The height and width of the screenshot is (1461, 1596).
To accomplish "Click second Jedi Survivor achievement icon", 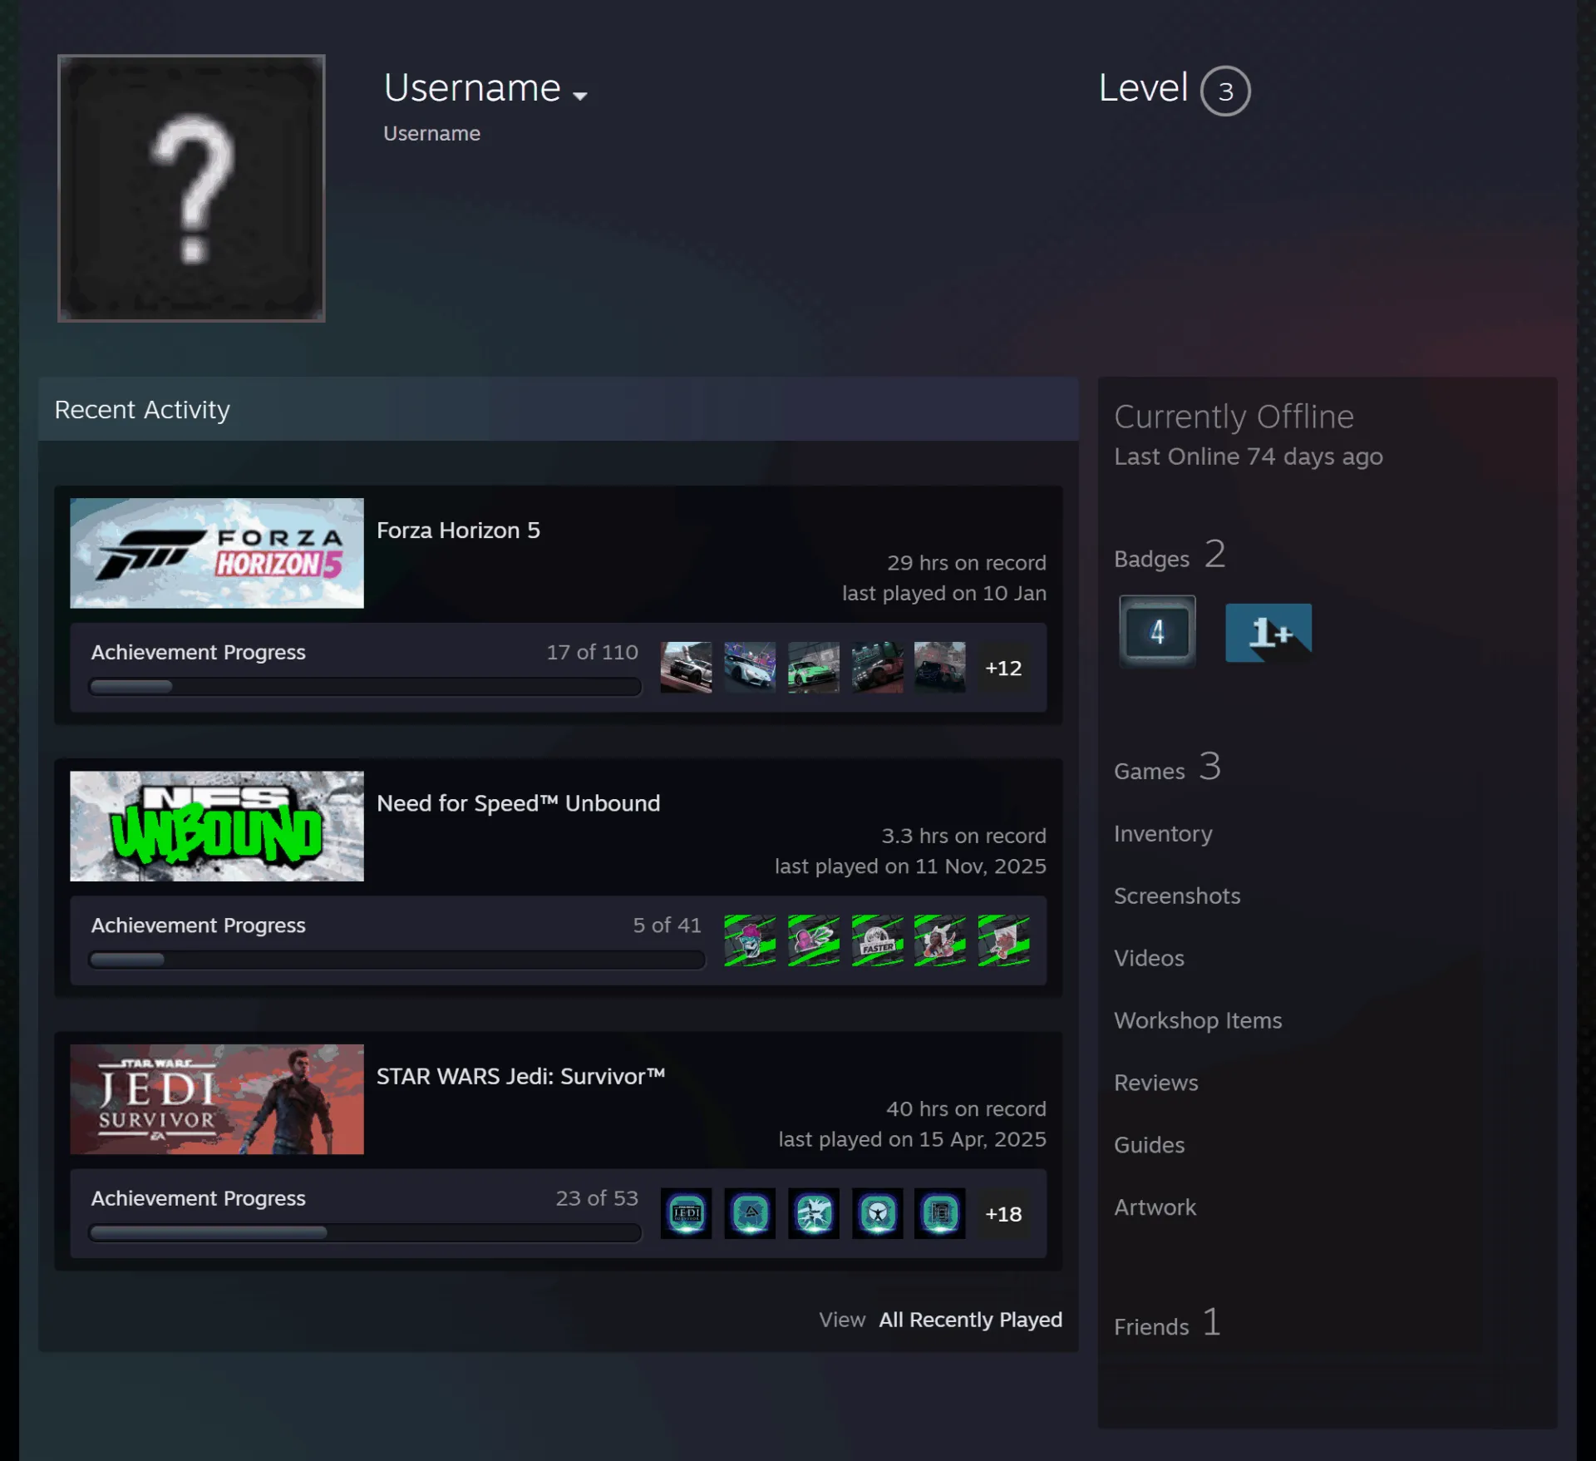I will pos(750,1213).
